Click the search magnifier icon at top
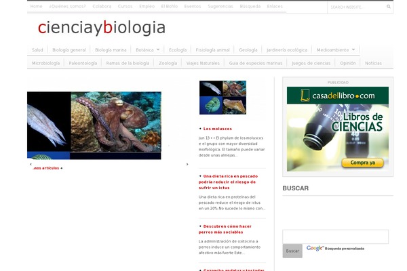 click(x=388, y=7)
